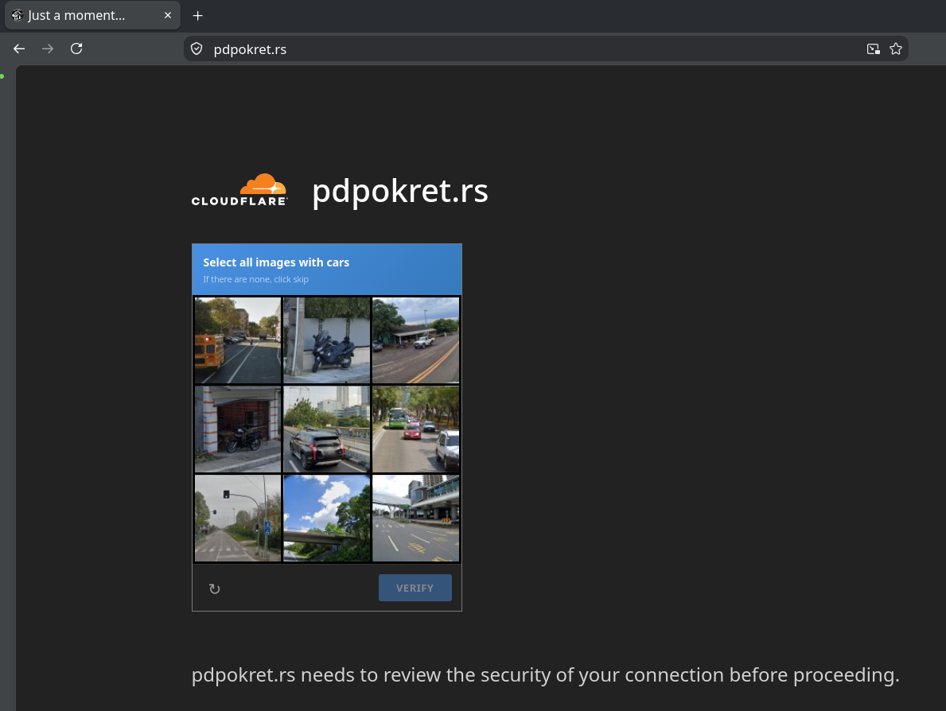This screenshot has width=946, height=711.
Task: Click the forward navigation arrow
Action: (48, 49)
